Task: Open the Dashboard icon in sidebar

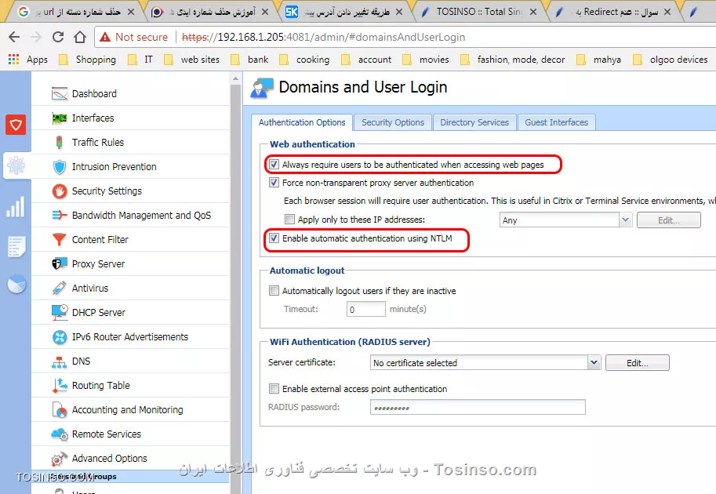Action: click(60, 94)
